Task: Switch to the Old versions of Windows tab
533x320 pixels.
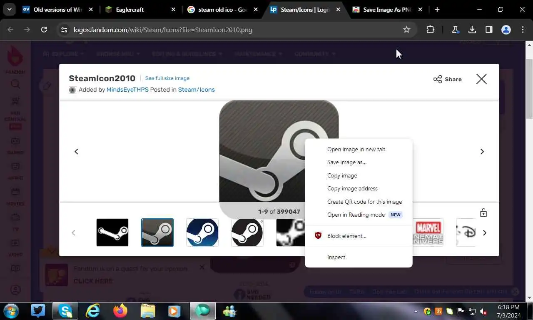Action: tap(58, 9)
